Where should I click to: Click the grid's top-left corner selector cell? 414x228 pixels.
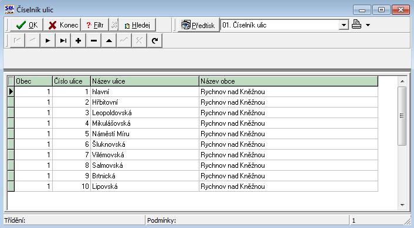pos(11,81)
